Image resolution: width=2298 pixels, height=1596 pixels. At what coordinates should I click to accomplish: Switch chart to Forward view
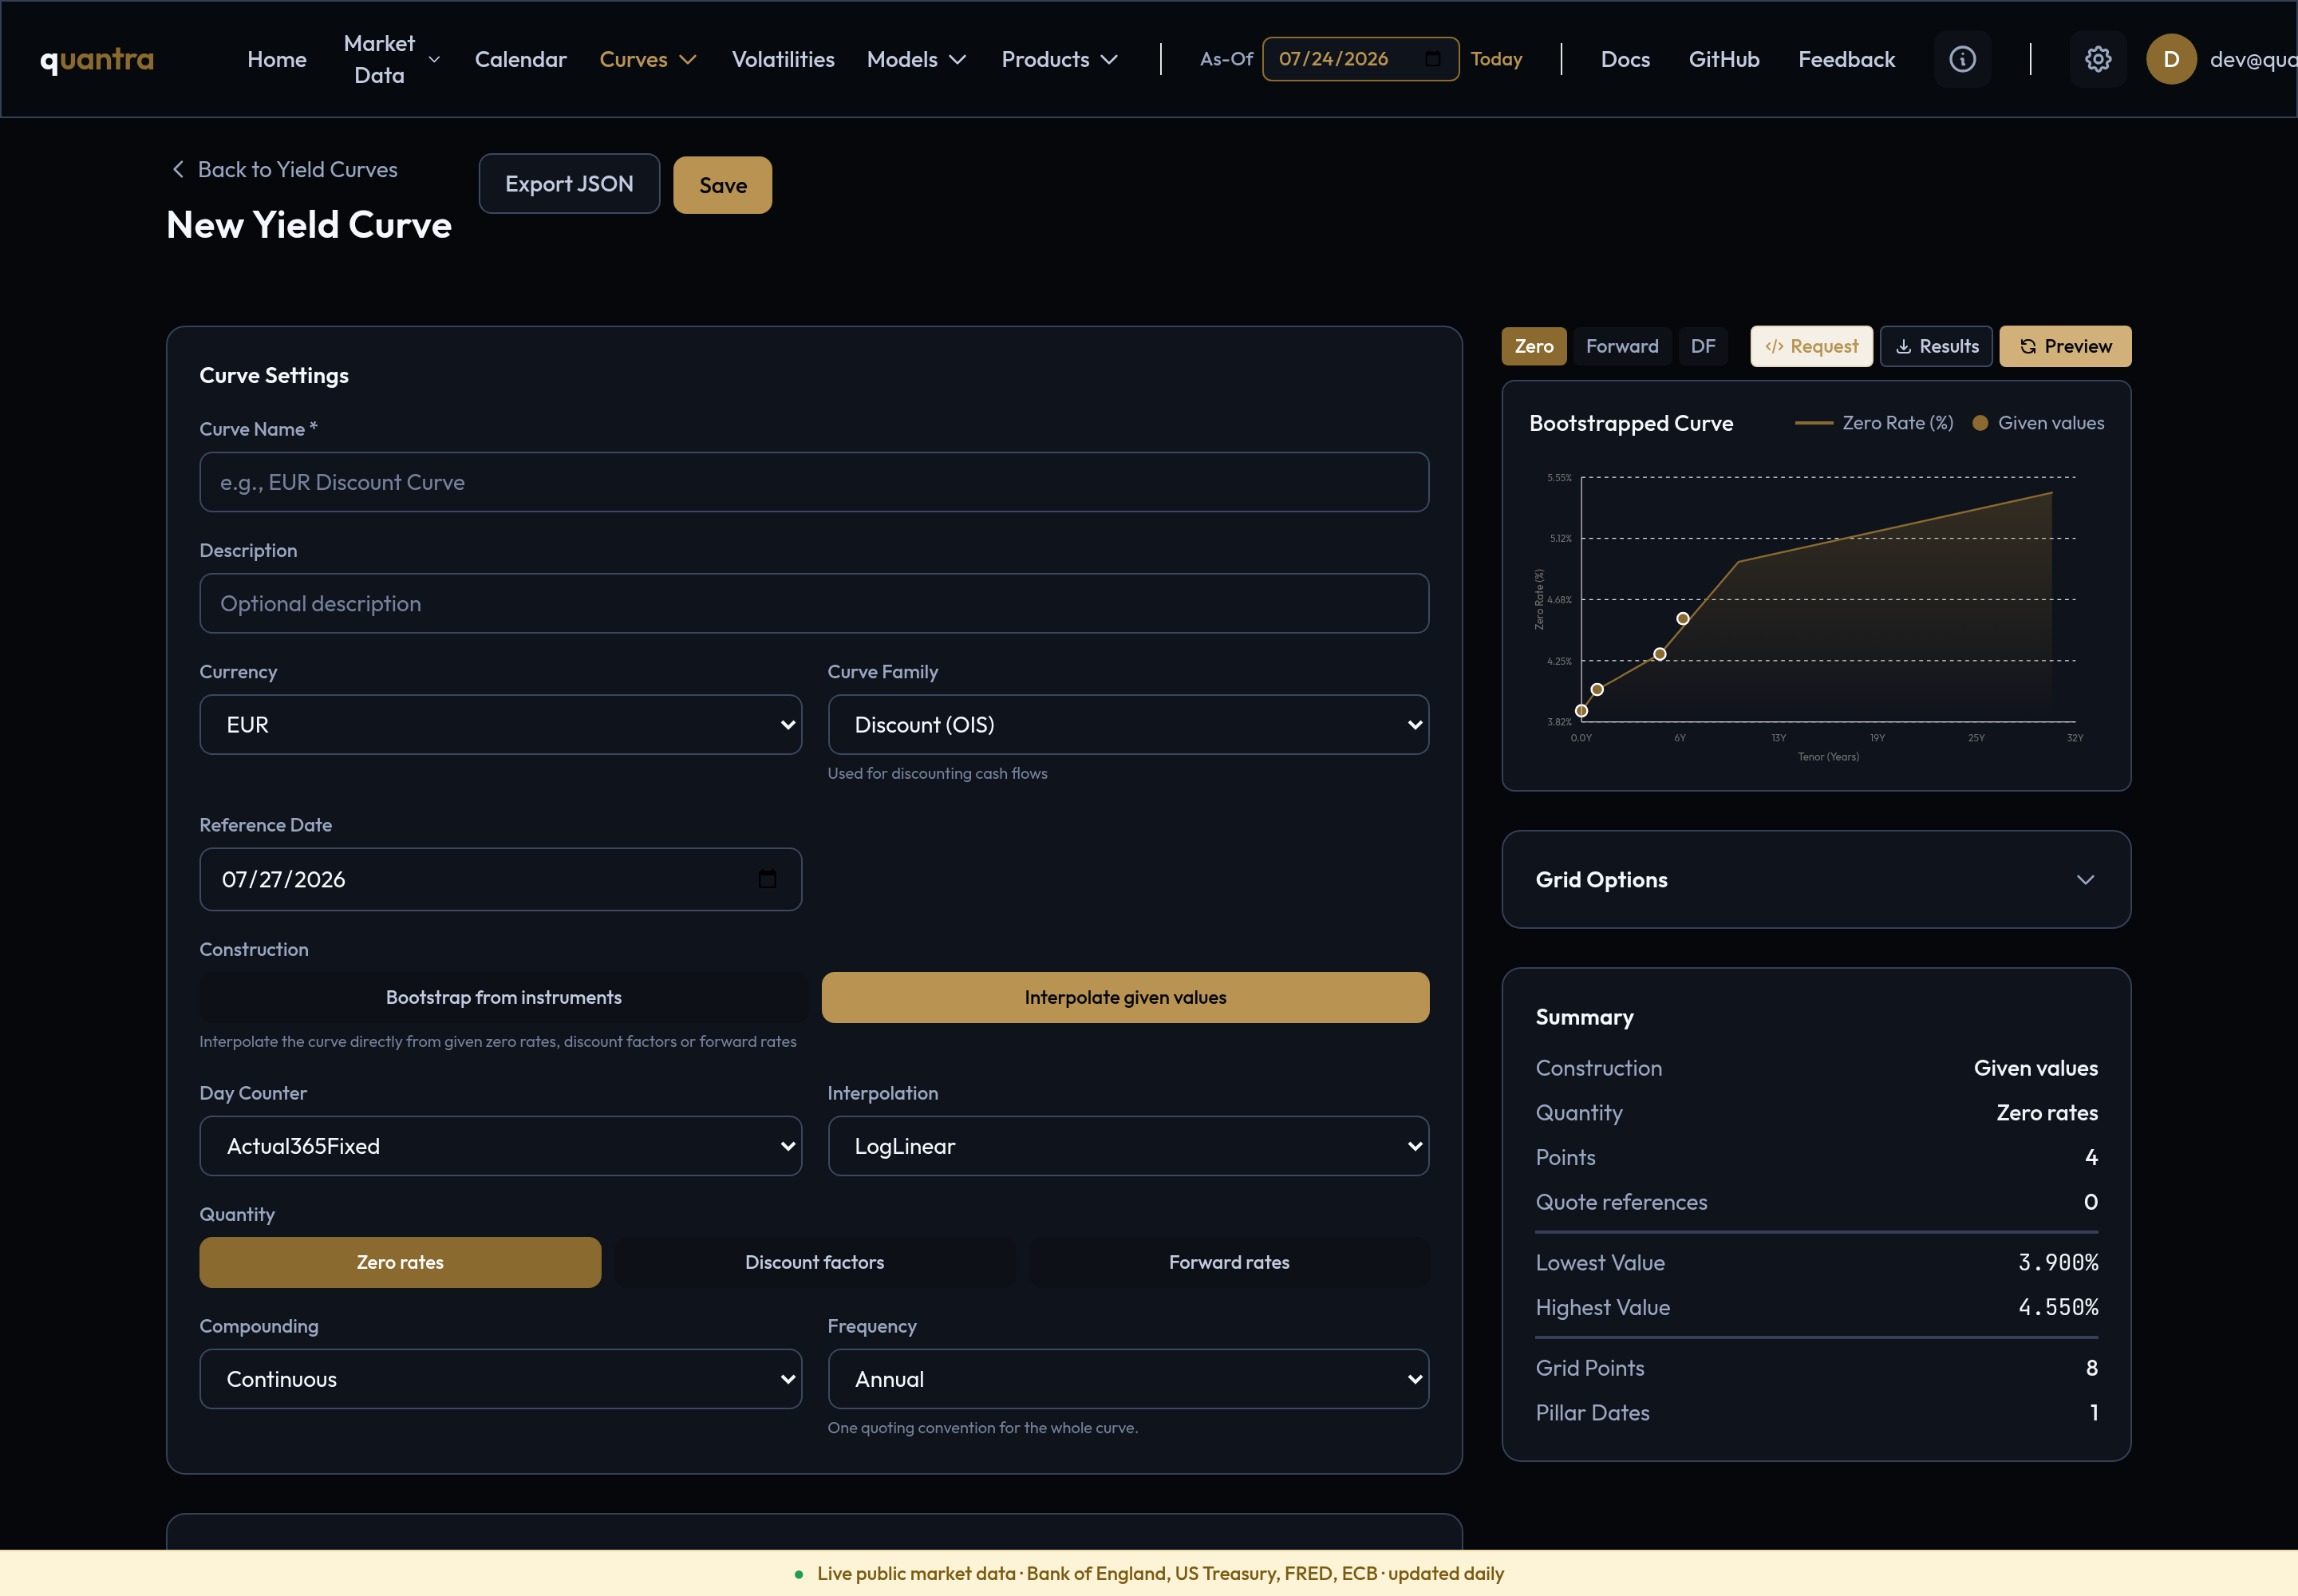click(x=1622, y=346)
